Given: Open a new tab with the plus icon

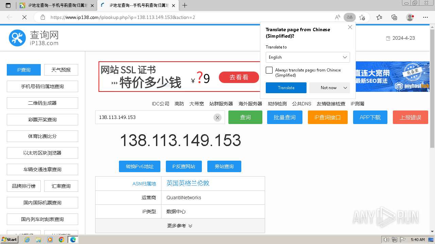Looking at the screenshot, I should point(185,5).
